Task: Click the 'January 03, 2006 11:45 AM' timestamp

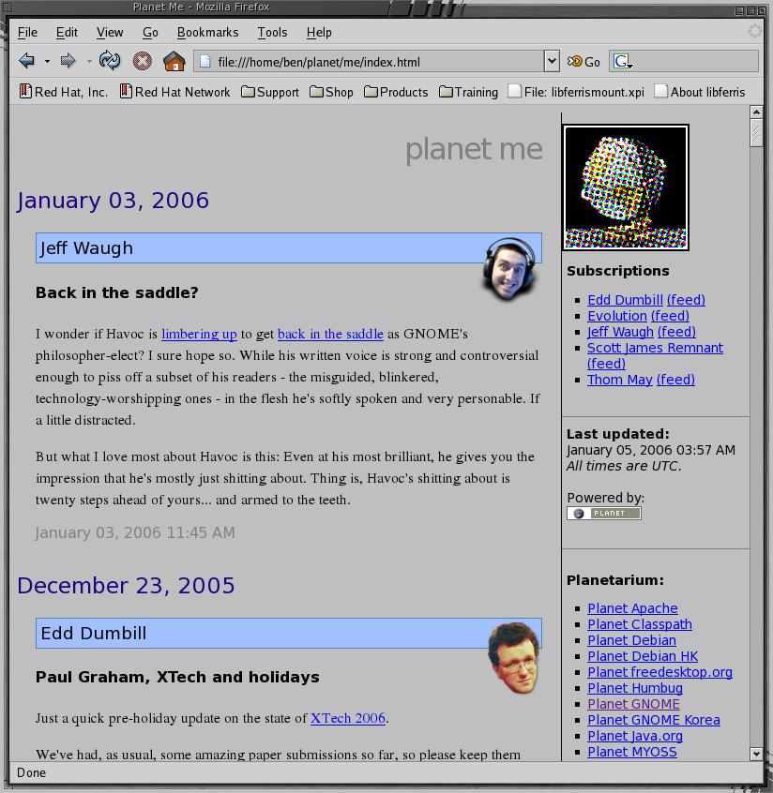Action: tap(135, 532)
